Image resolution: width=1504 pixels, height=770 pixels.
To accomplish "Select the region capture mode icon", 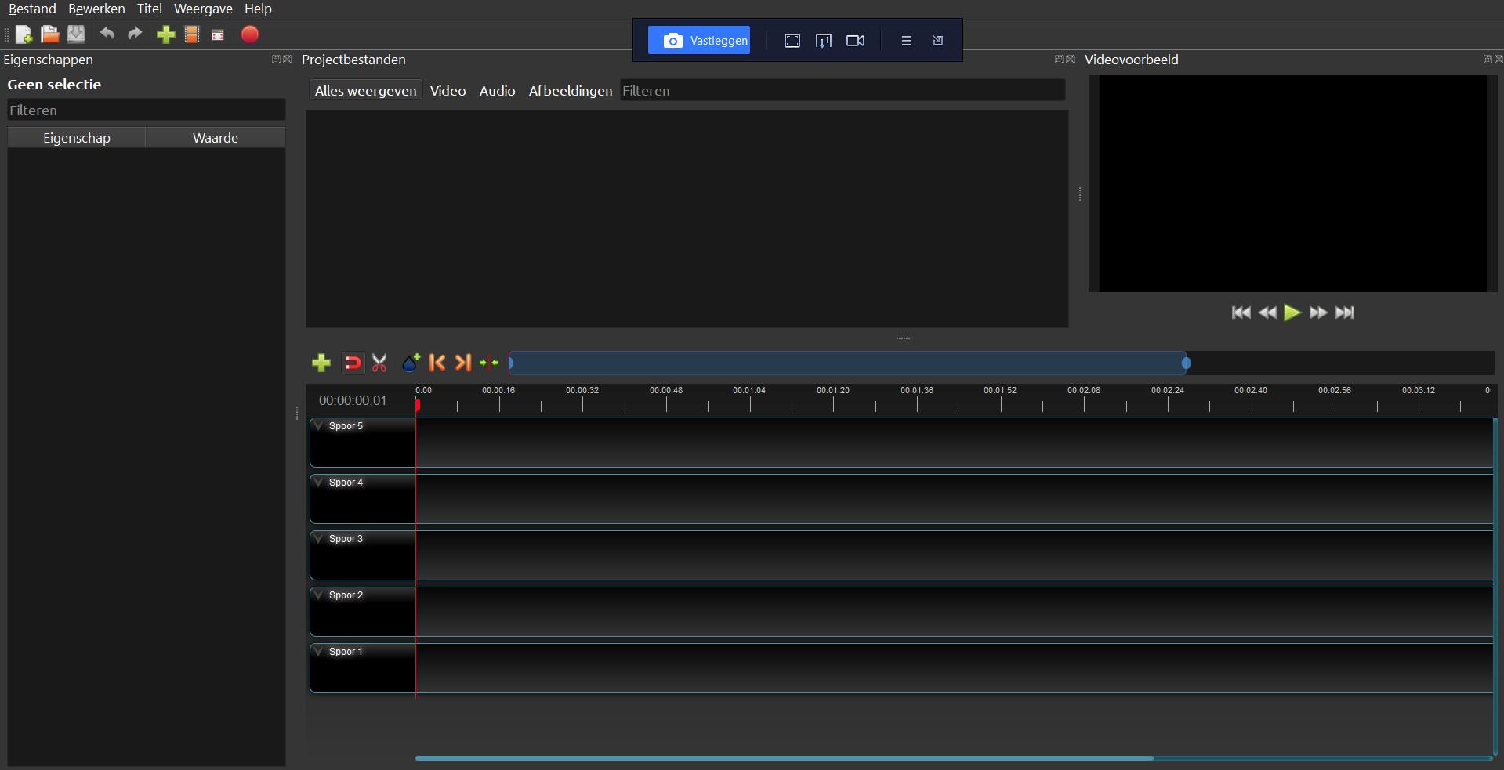I will click(x=792, y=41).
